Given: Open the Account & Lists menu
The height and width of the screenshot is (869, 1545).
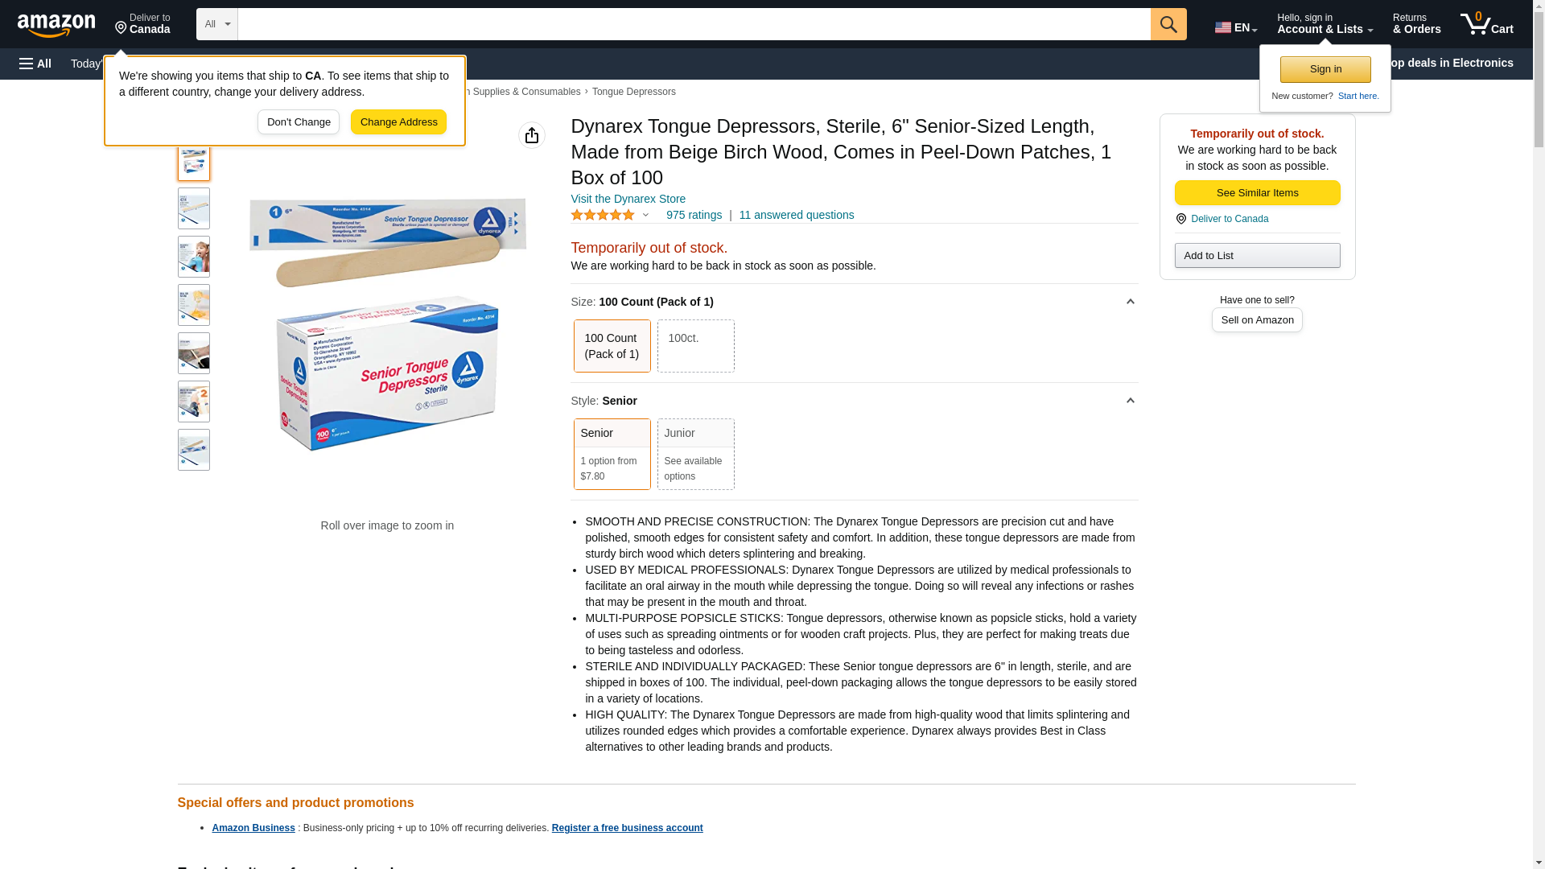Looking at the screenshot, I should (x=1325, y=24).
